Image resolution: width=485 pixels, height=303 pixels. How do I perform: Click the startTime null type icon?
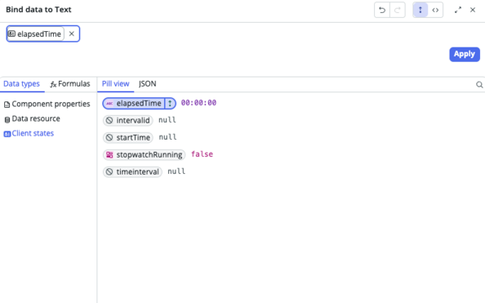(109, 137)
